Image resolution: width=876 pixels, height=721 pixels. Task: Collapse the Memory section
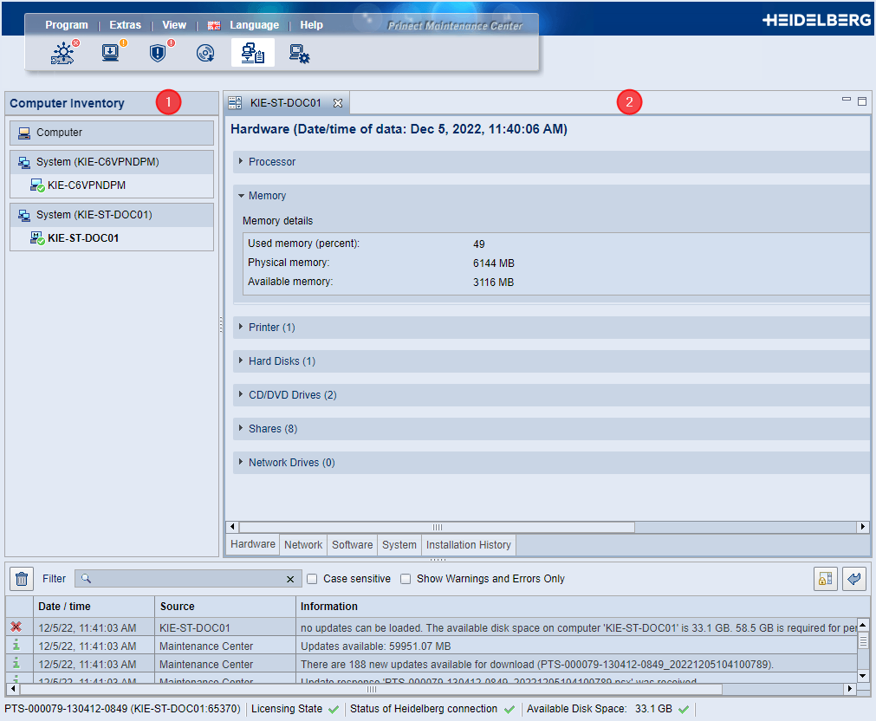(267, 196)
